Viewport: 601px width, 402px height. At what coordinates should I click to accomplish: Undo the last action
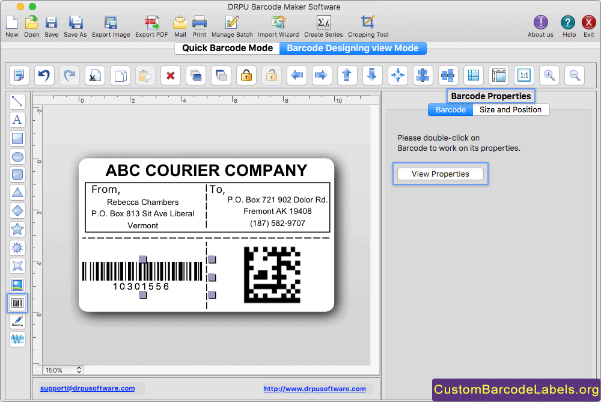[44, 75]
